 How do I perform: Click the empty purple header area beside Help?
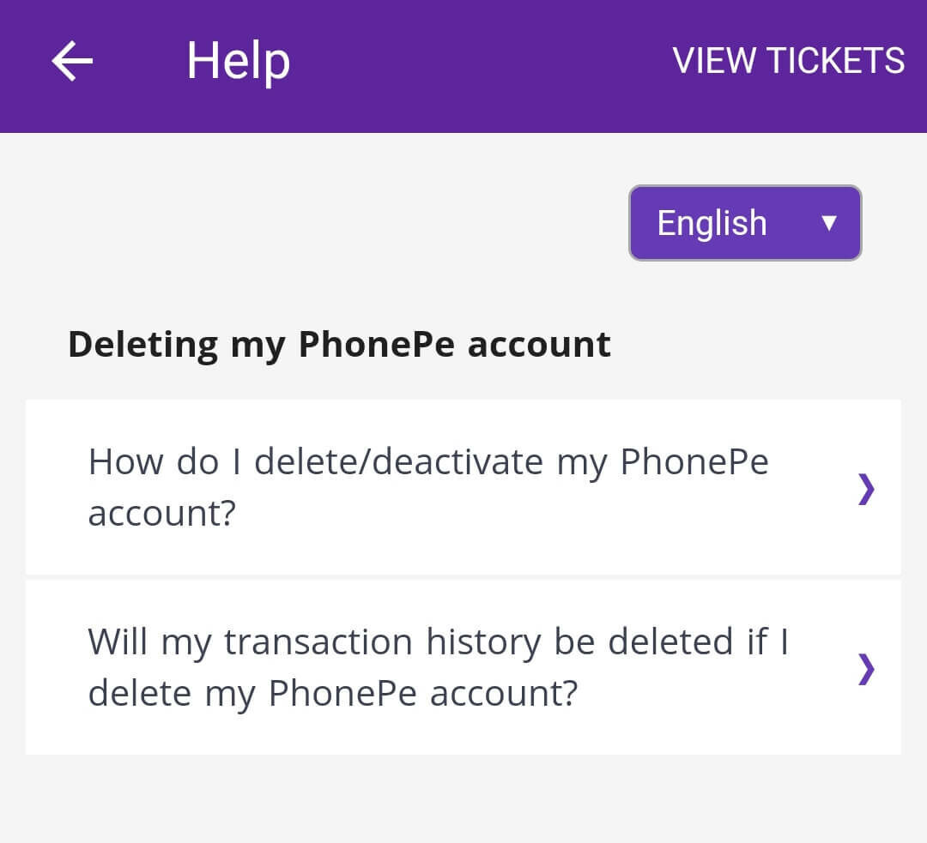tap(481, 62)
